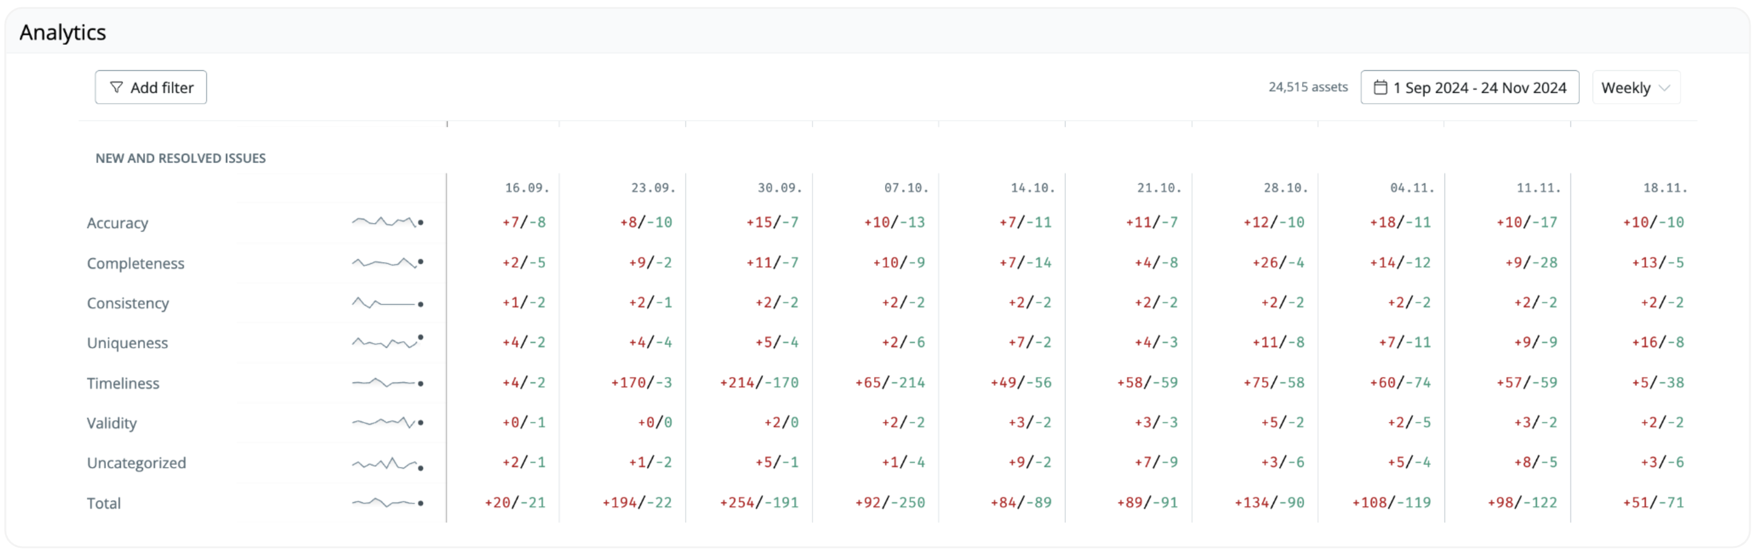The width and height of the screenshot is (1754, 555).
Task: Expand the Weekly dropdown chevron
Action: (x=1664, y=88)
